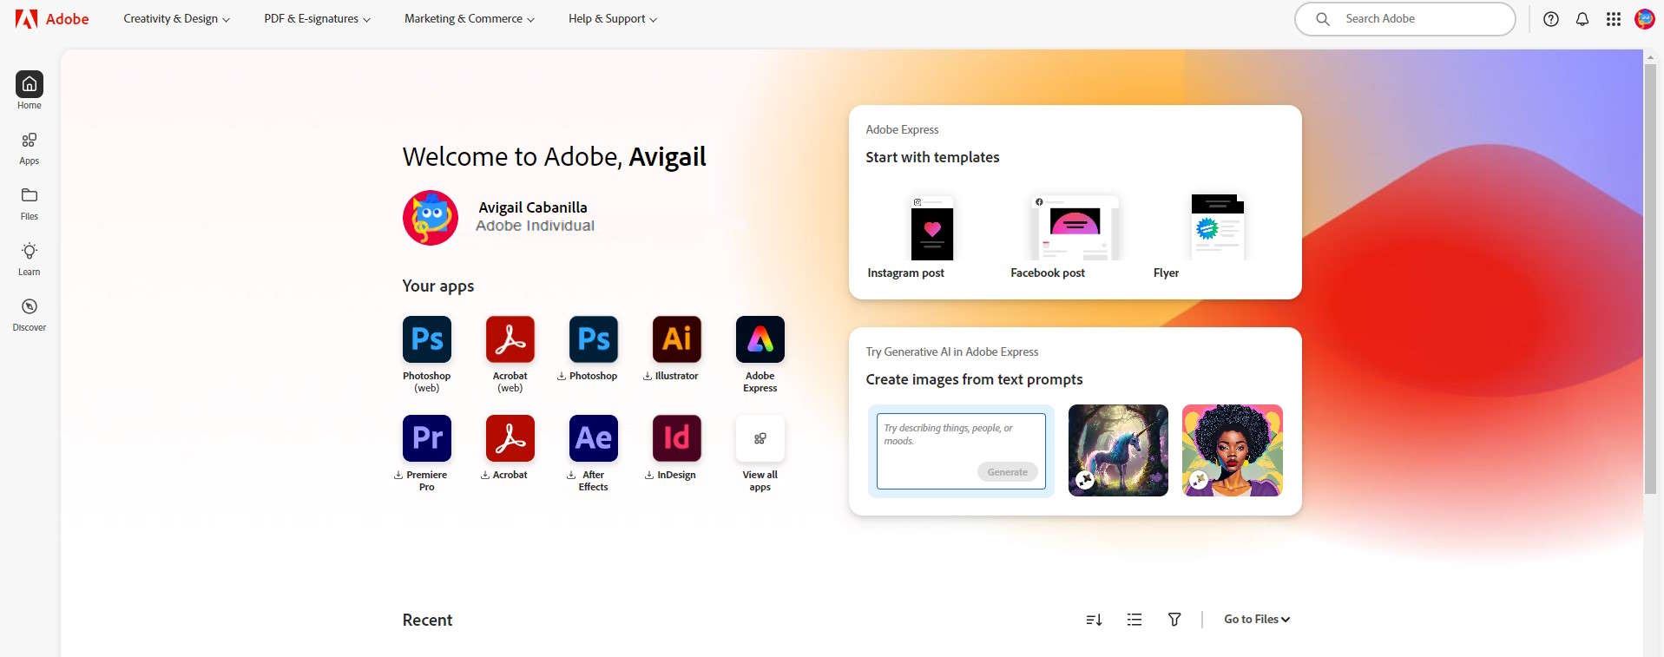Expand Creativity & Design menu
The height and width of the screenshot is (657, 1664).
(176, 19)
